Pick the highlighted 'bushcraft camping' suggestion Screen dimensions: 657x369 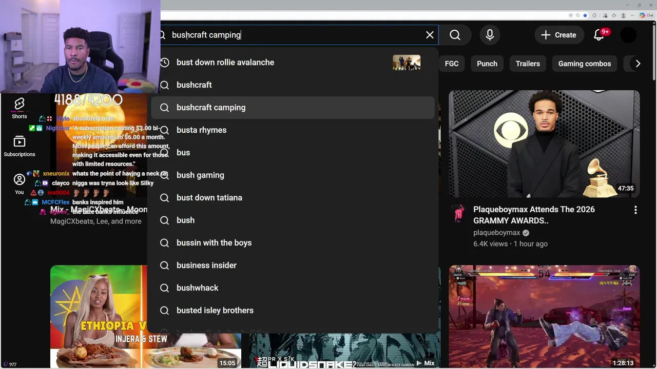[x=293, y=108]
